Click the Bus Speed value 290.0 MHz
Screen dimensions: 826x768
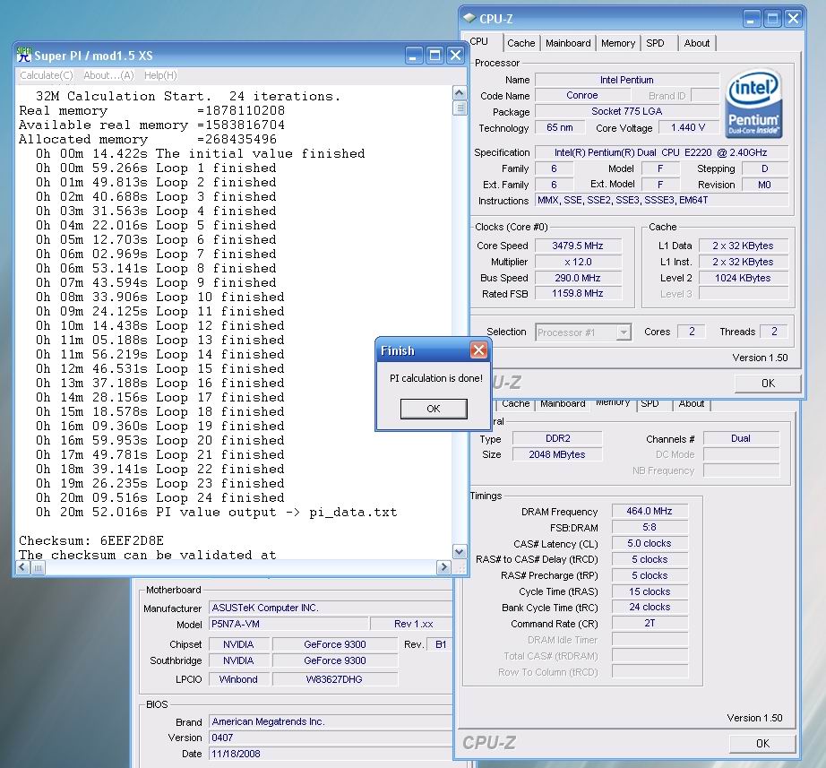point(578,278)
